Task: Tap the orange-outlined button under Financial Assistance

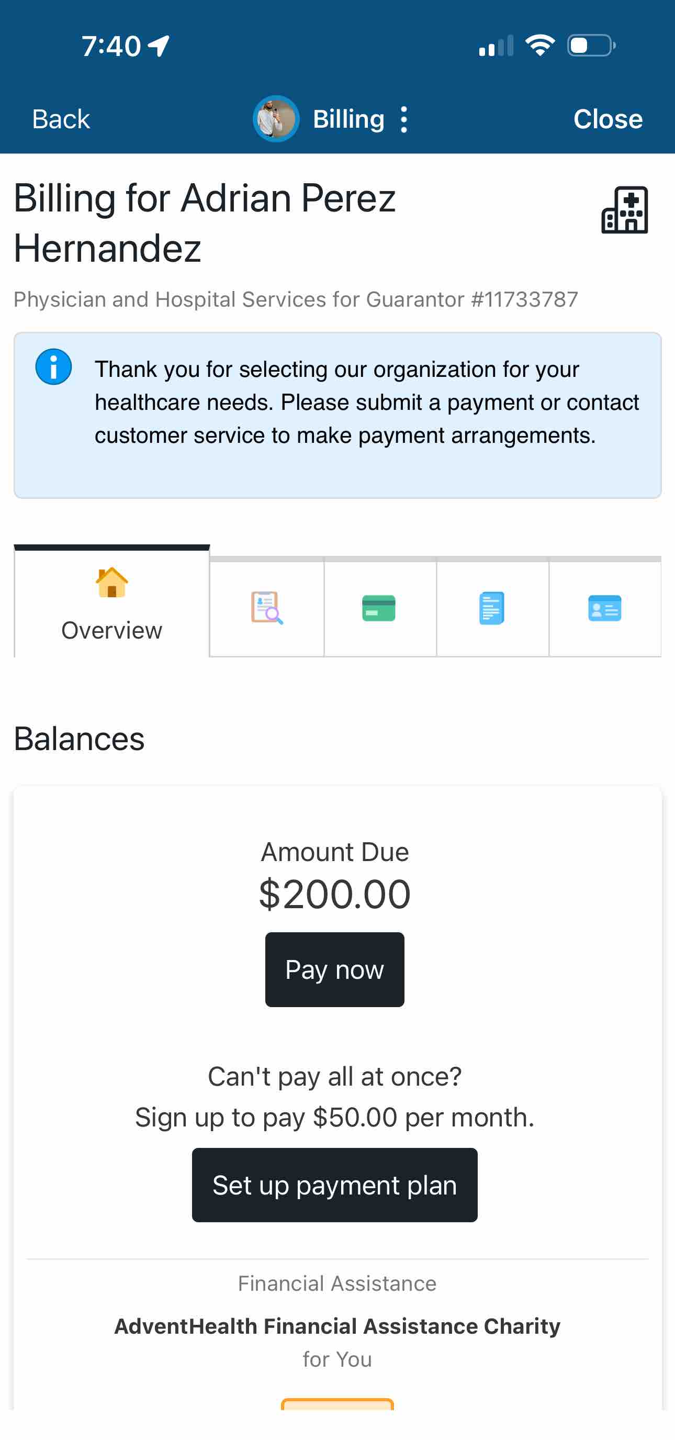Action: [337, 1404]
